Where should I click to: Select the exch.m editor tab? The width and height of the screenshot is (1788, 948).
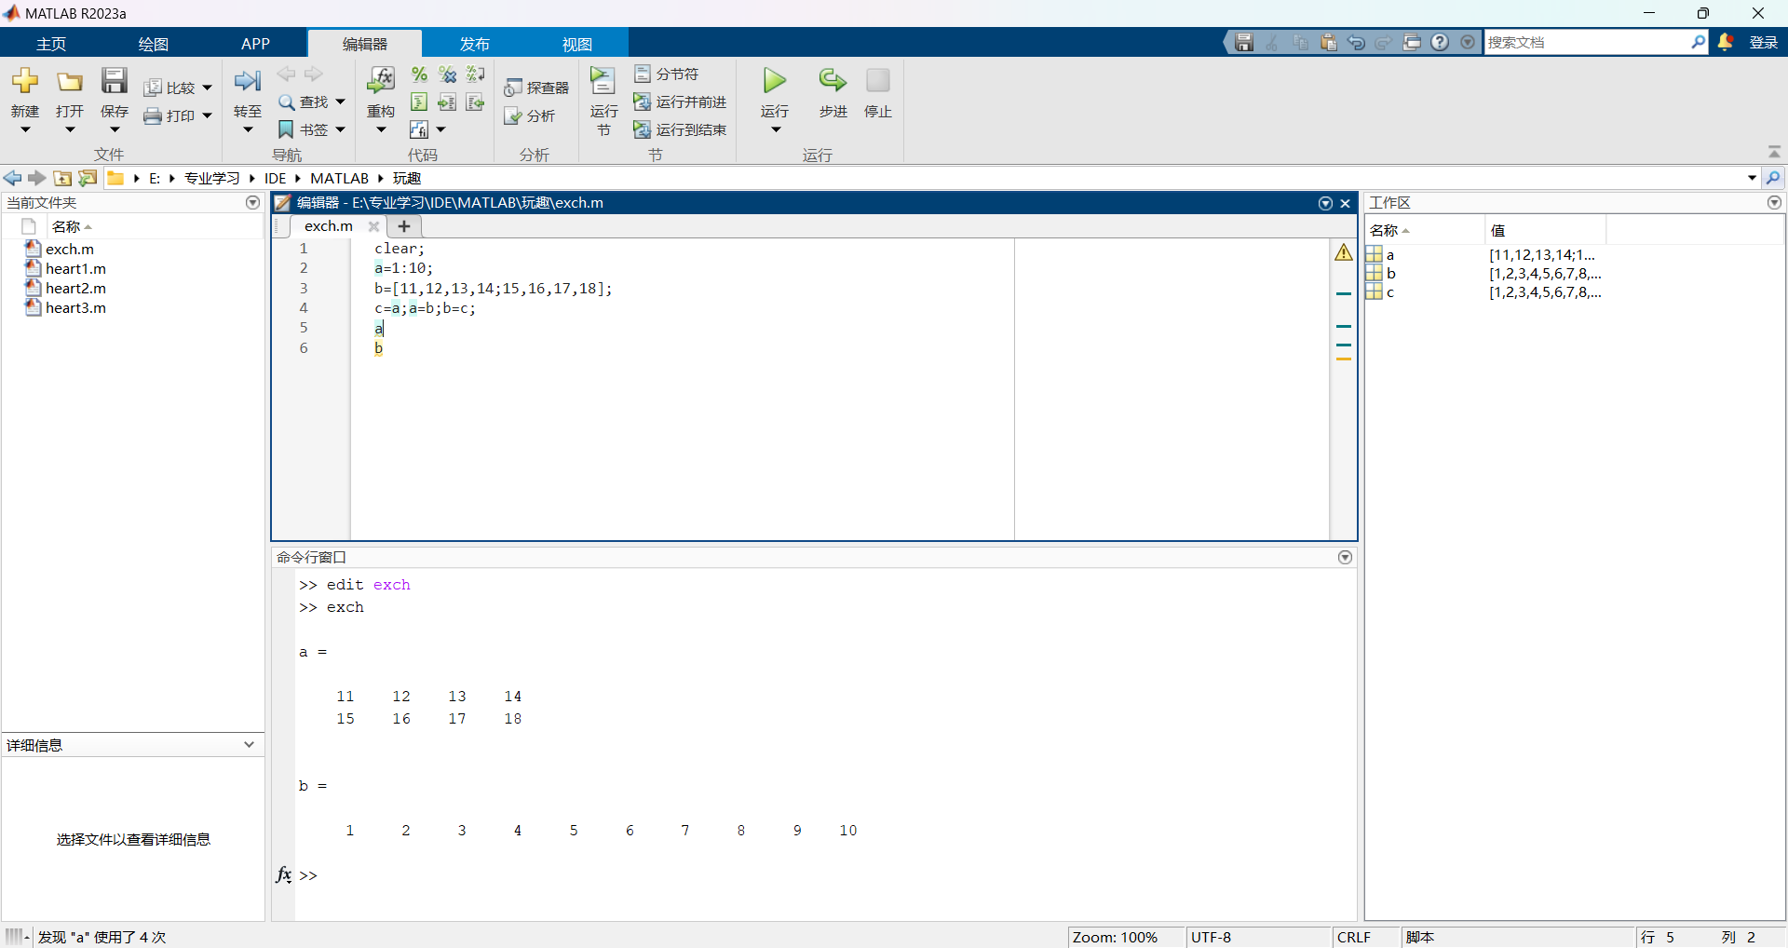pos(329,225)
